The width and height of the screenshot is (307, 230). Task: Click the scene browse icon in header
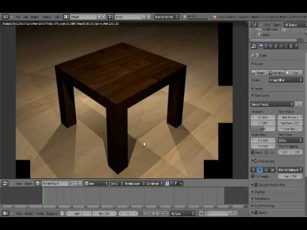click(111, 17)
